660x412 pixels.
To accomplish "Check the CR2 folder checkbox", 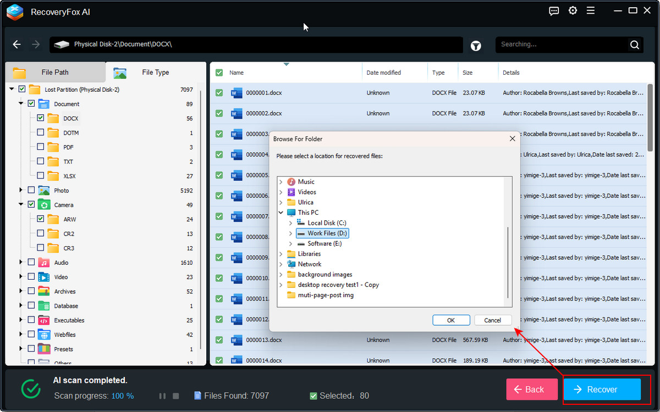I will [x=41, y=233].
